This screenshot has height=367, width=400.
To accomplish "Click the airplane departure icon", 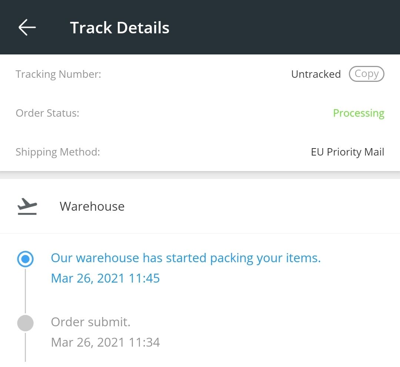I will click(x=27, y=206).
